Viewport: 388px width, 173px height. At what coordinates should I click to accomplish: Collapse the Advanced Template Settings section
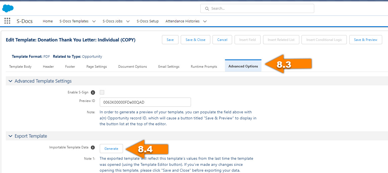pos(11,81)
